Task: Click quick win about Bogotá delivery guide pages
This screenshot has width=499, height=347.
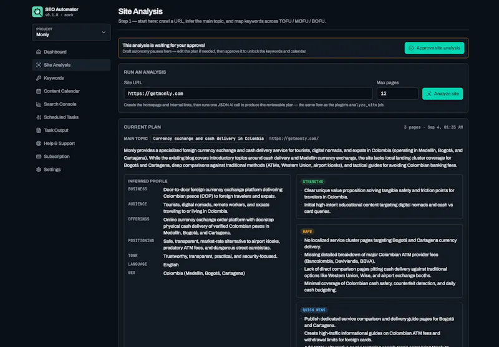Action: [x=379, y=322]
